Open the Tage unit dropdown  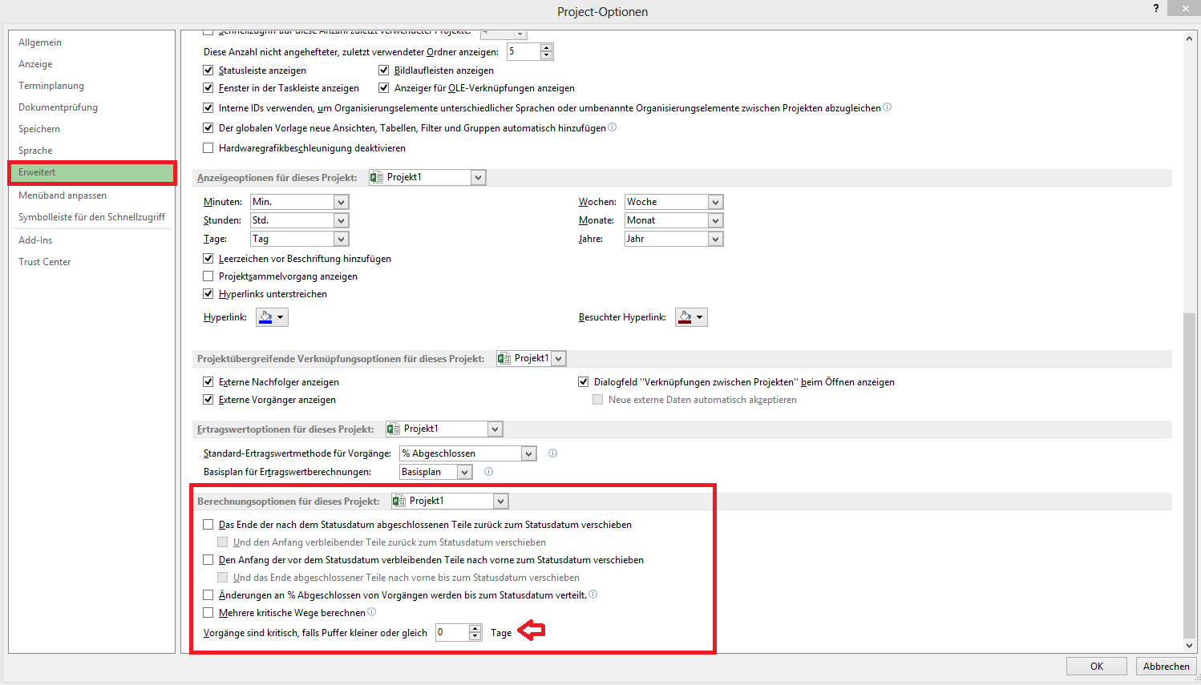point(341,239)
